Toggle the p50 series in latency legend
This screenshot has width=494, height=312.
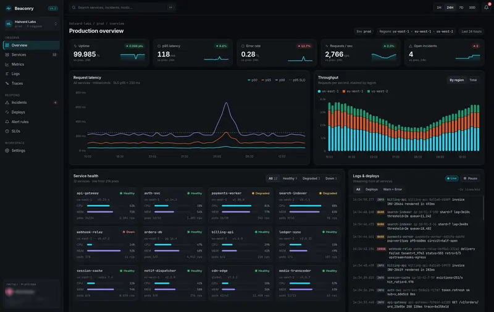click(253, 80)
